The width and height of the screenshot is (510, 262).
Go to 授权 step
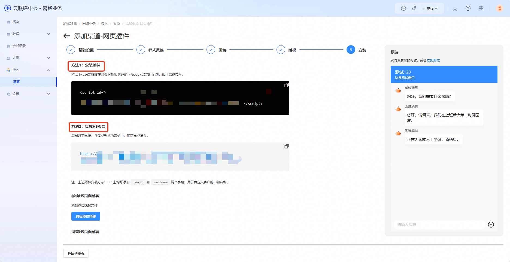tap(286, 50)
